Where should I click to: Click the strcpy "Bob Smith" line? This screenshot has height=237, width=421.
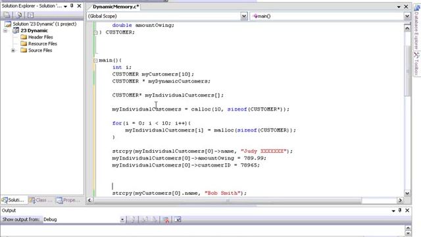(x=180, y=193)
